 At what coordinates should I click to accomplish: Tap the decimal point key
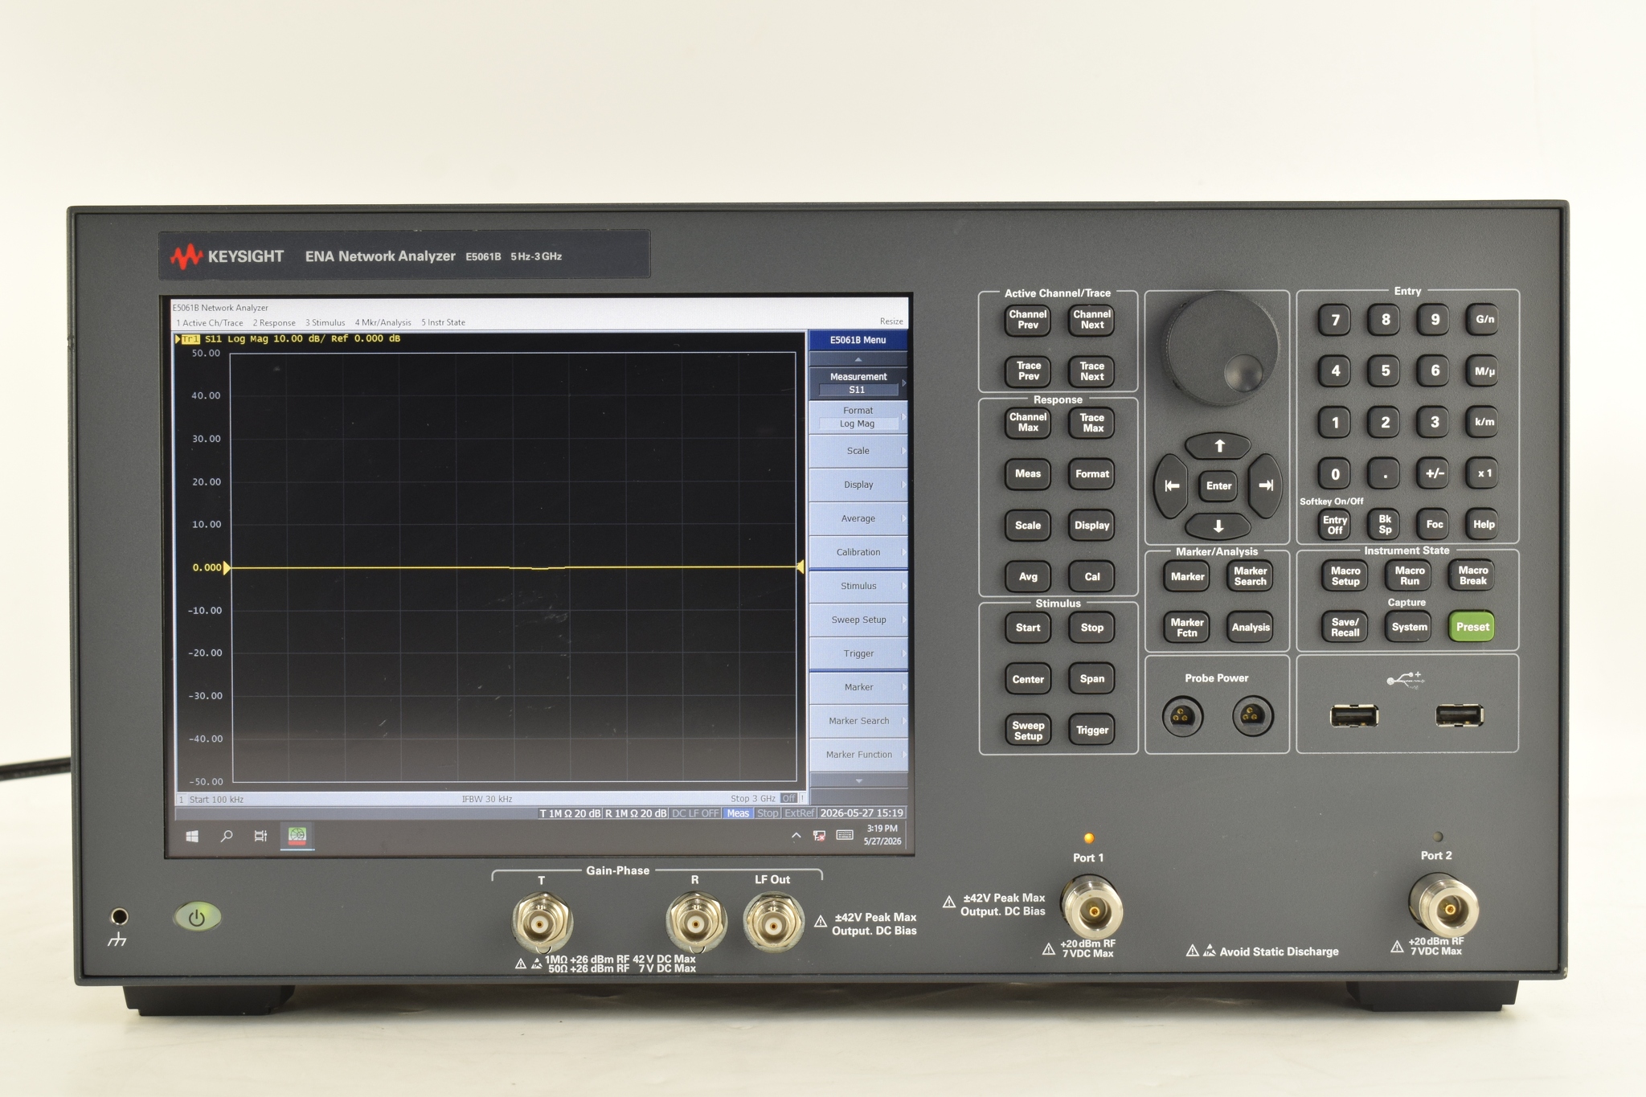(x=1385, y=474)
